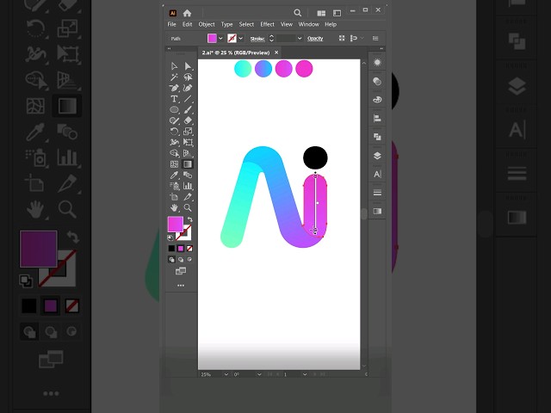Select the Scale tool

[188, 132]
